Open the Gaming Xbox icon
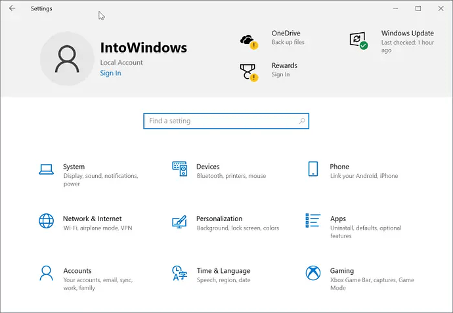The image size is (453, 313). [313, 273]
